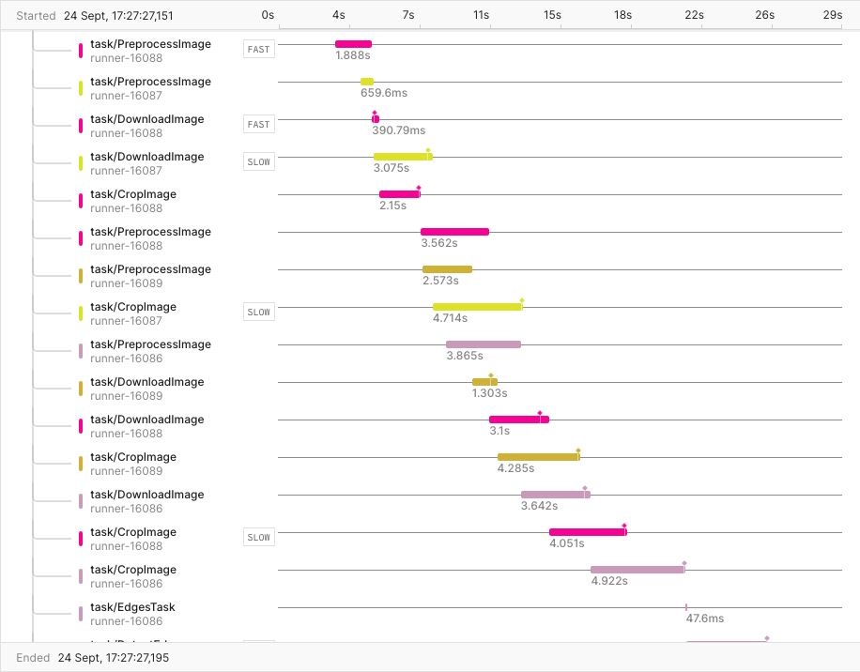The width and height of the screenshot is (860, 672).
Task: Select the 3.562s PreprocessImage span bar
Action: (454, 231)
